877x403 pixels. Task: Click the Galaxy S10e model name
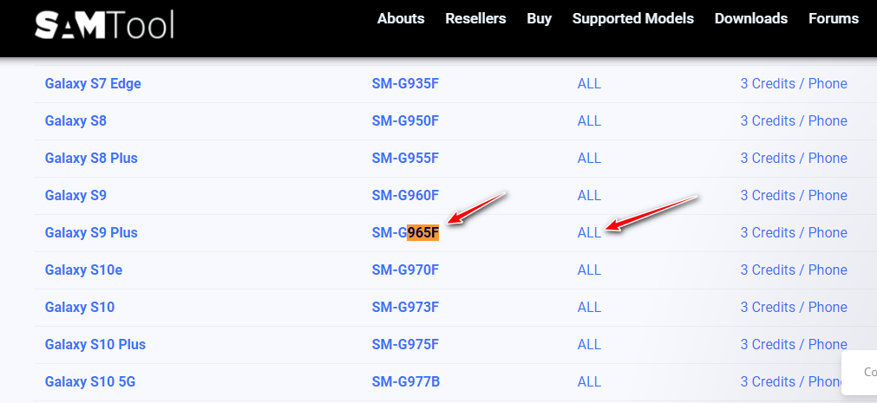[x=83, y=270]
